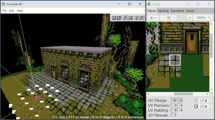Viewport: 215px width, 120px height.
Task: Switch to the Painting tab
Action: coord(163,11)
